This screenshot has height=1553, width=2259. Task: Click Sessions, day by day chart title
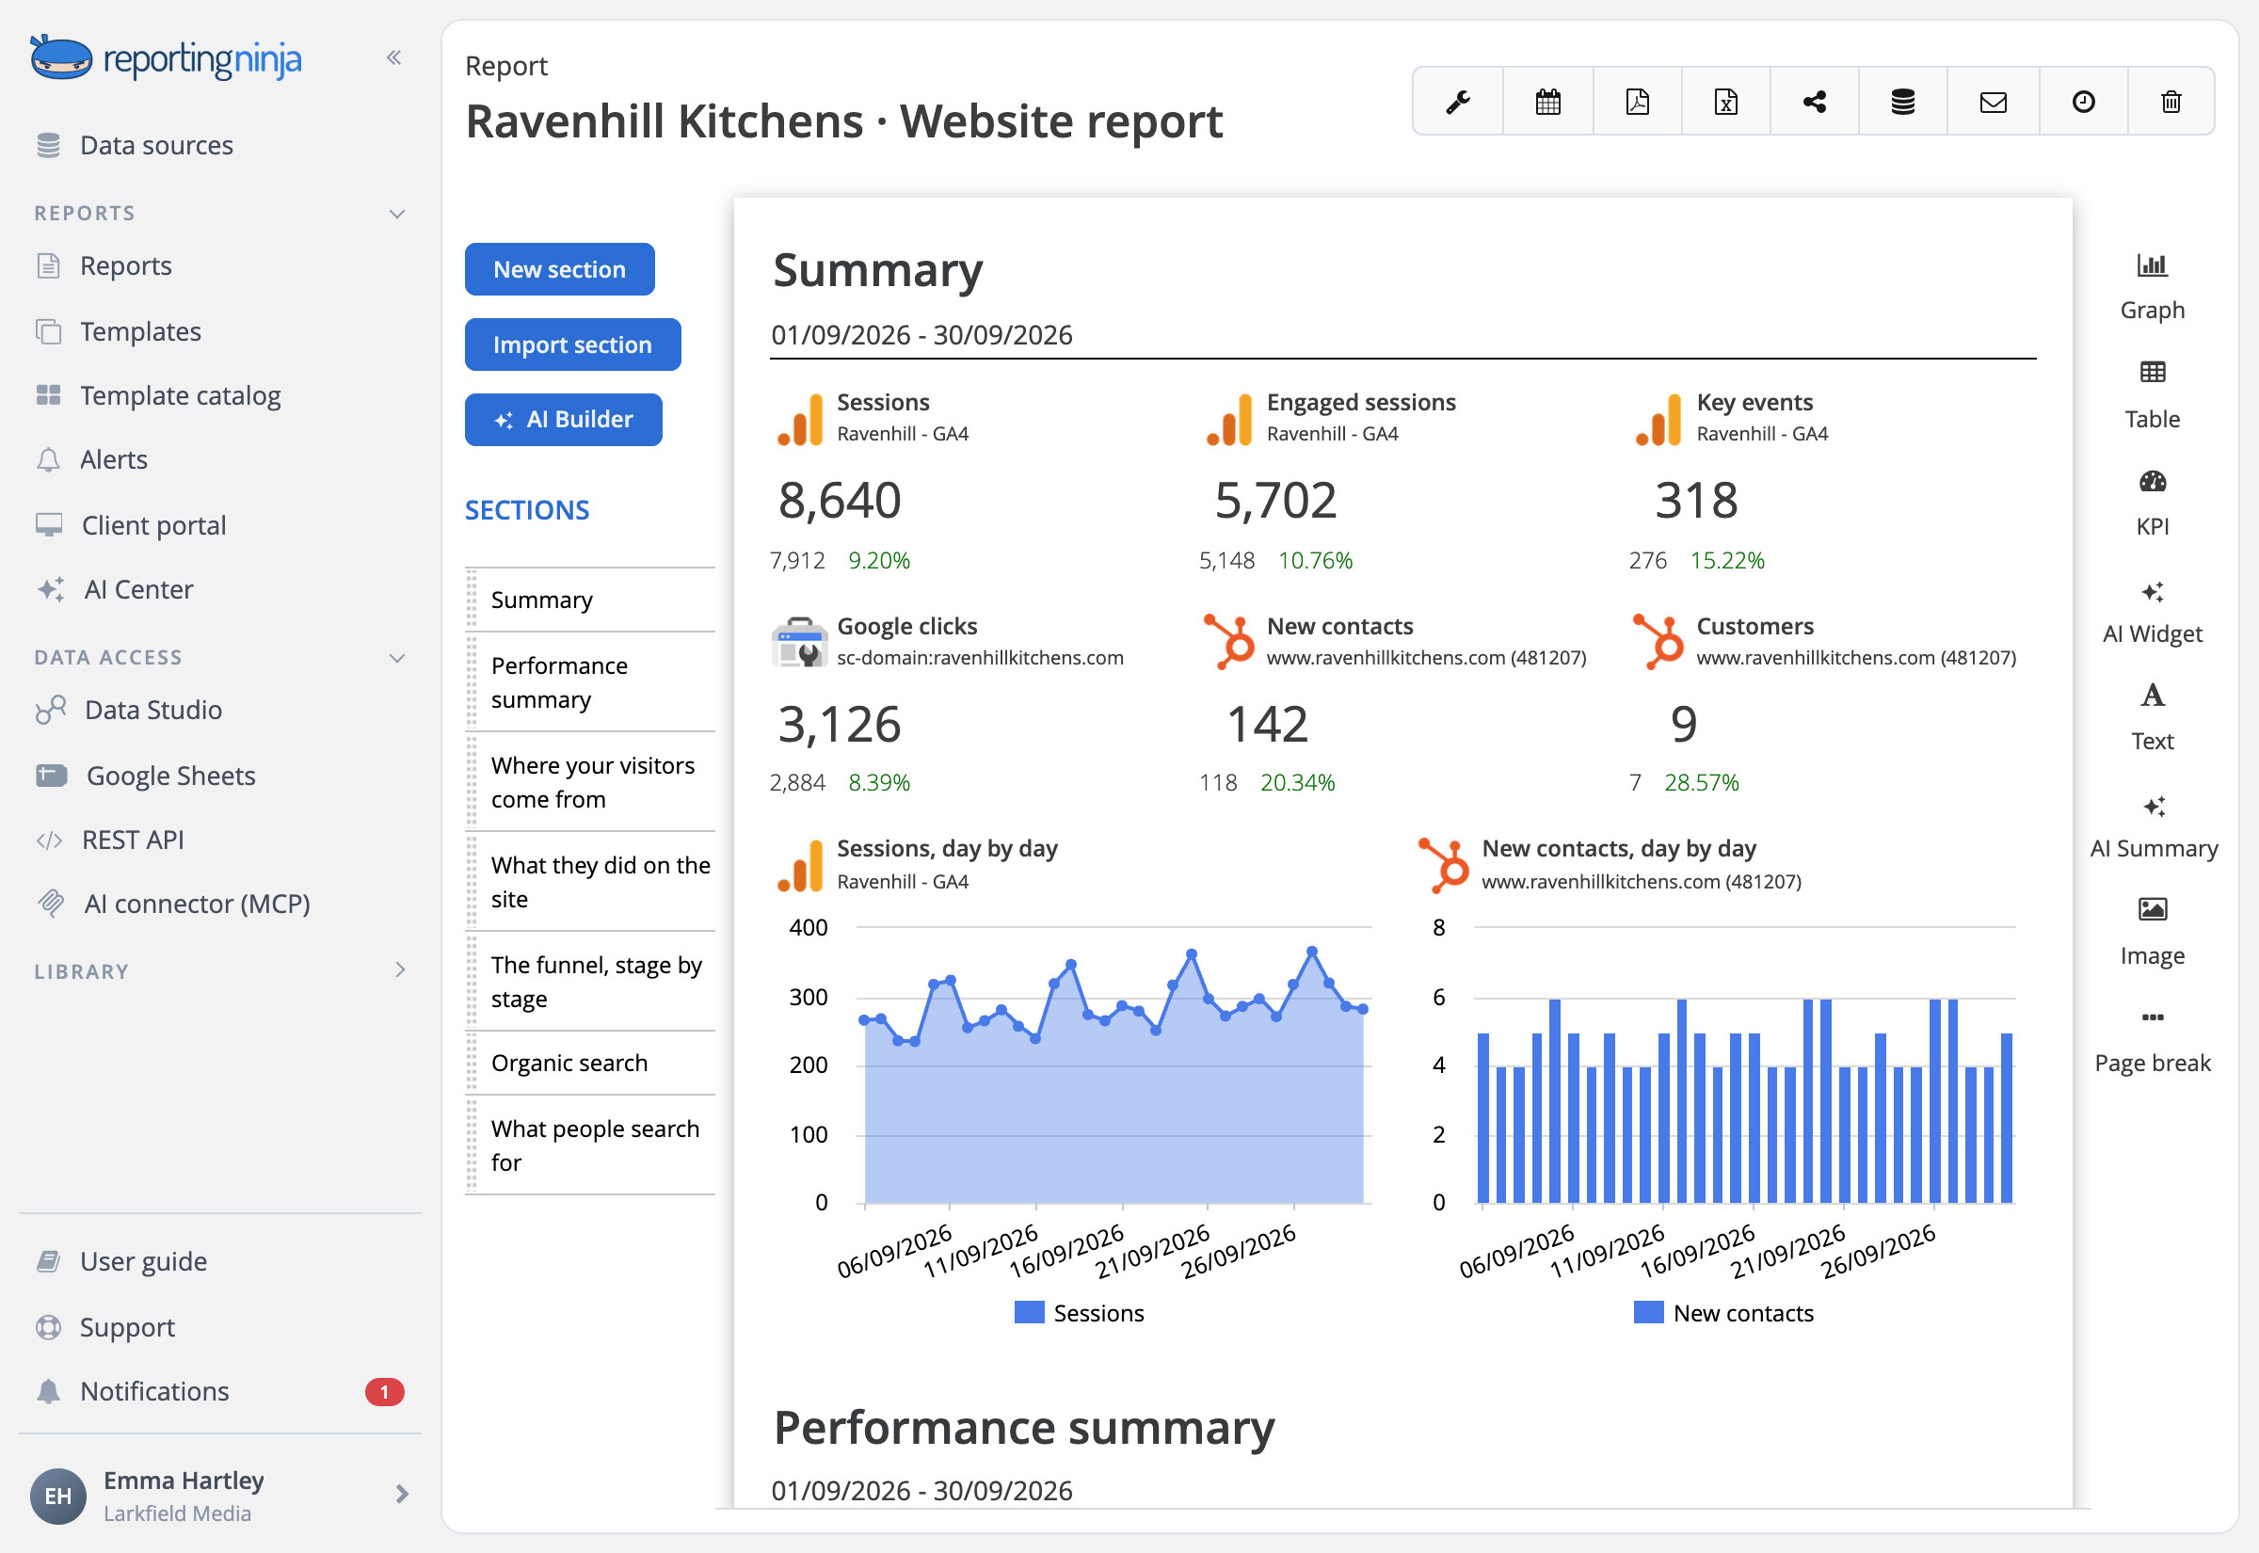click(x=947, y=849)
